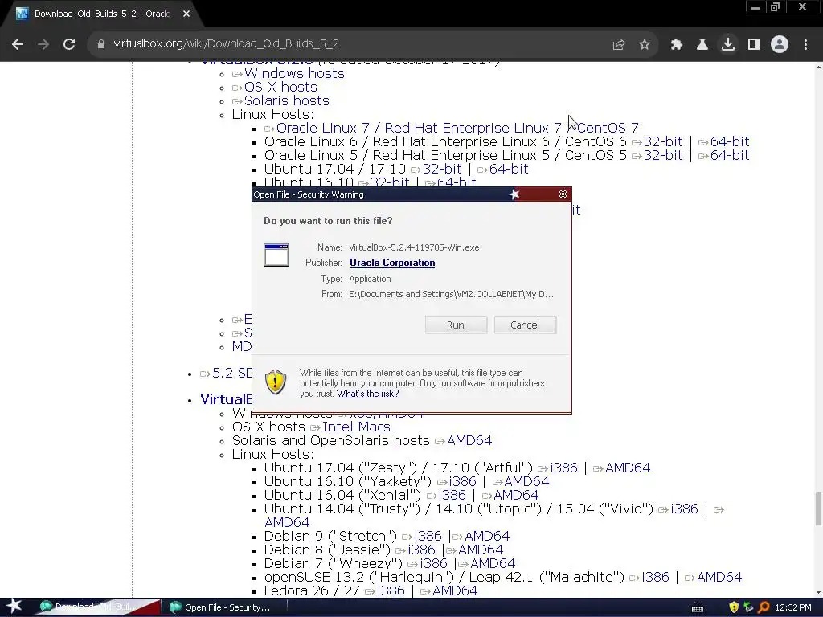Open Oracle Linux 6 64-bit link

pyautogui.click(x=730, y=141)
